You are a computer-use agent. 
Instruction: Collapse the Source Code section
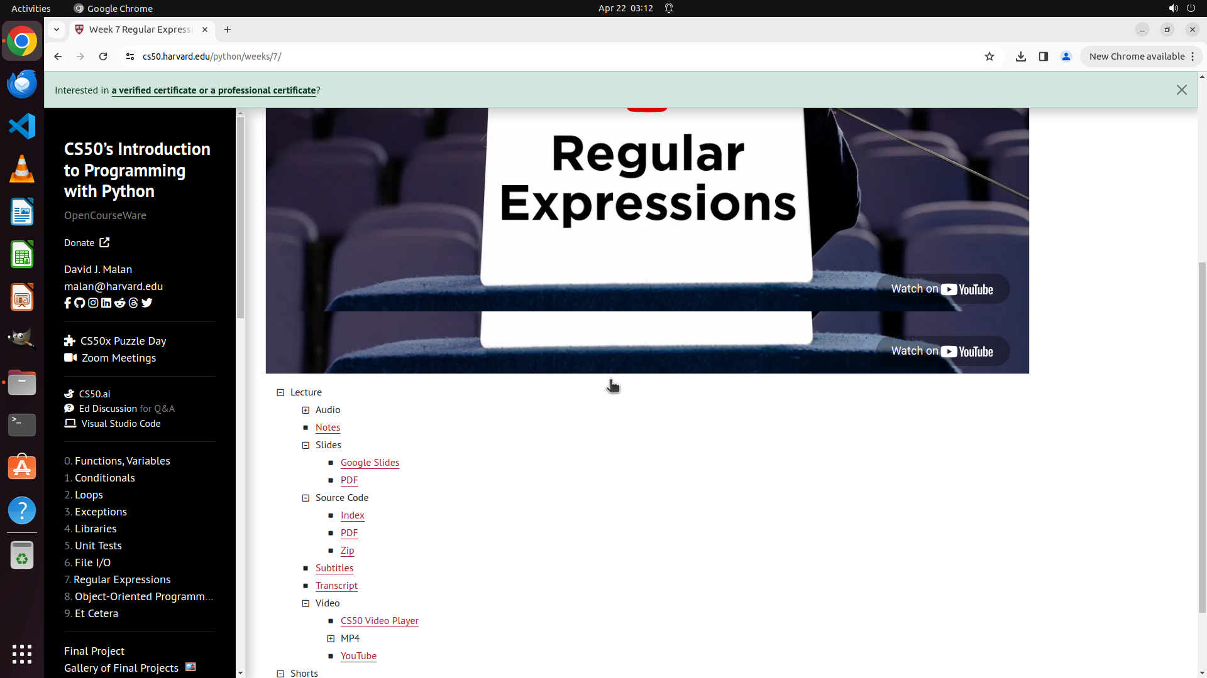(x=306, y=498)
